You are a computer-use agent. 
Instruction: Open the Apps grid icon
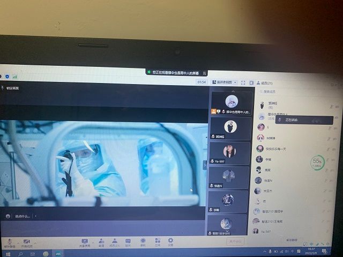click(x=158, y=243)
